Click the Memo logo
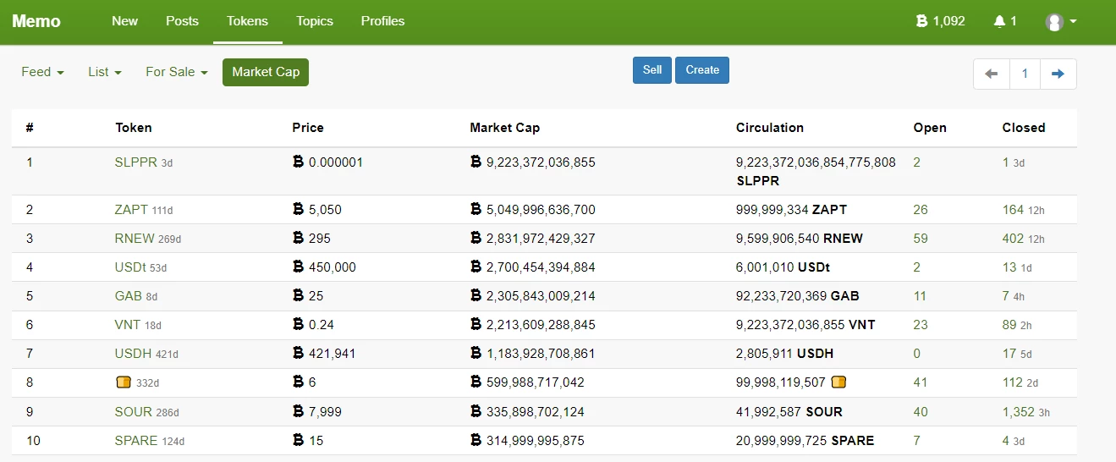1116x462 pixels. (36, 21)
